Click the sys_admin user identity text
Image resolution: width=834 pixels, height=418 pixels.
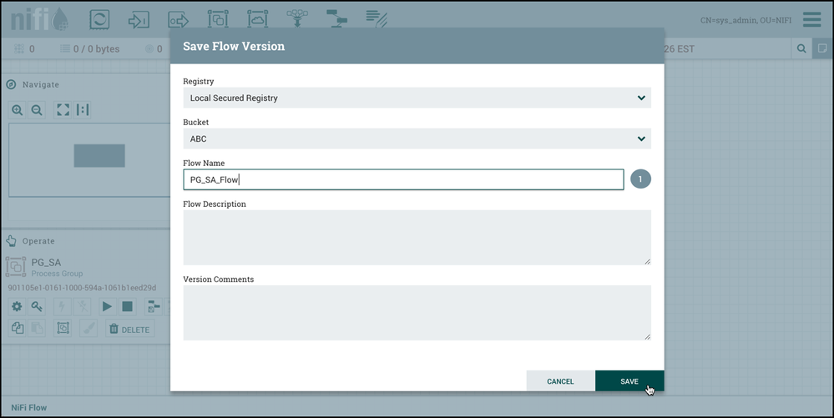pyautogui.click(x=746, y=20)
